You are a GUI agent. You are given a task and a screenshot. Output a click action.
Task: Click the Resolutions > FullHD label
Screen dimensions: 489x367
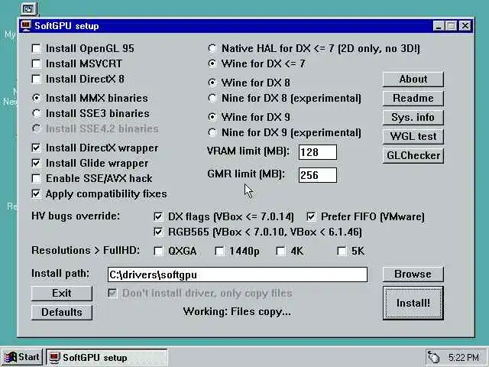(86, 250)
